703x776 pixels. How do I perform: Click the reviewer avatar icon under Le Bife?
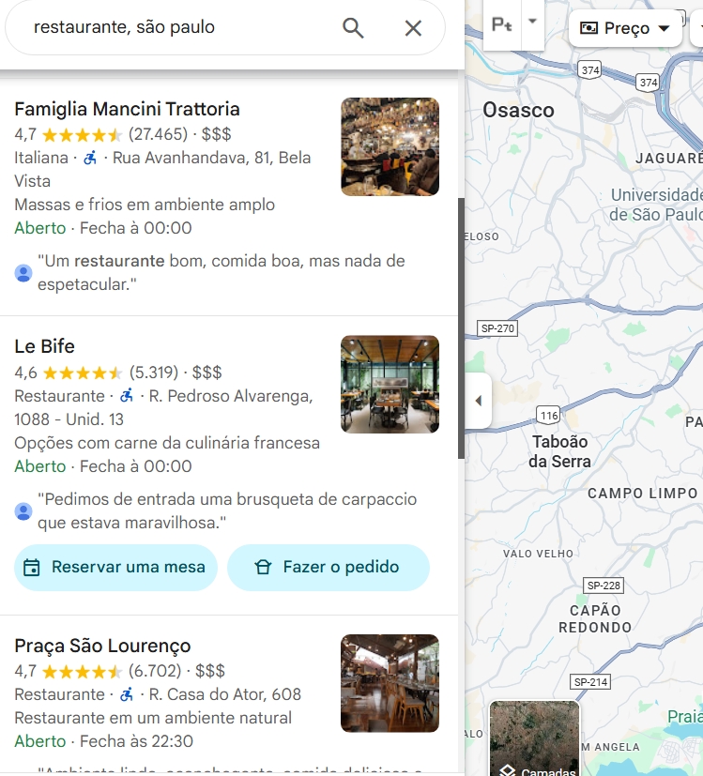[x=23, y=510]
